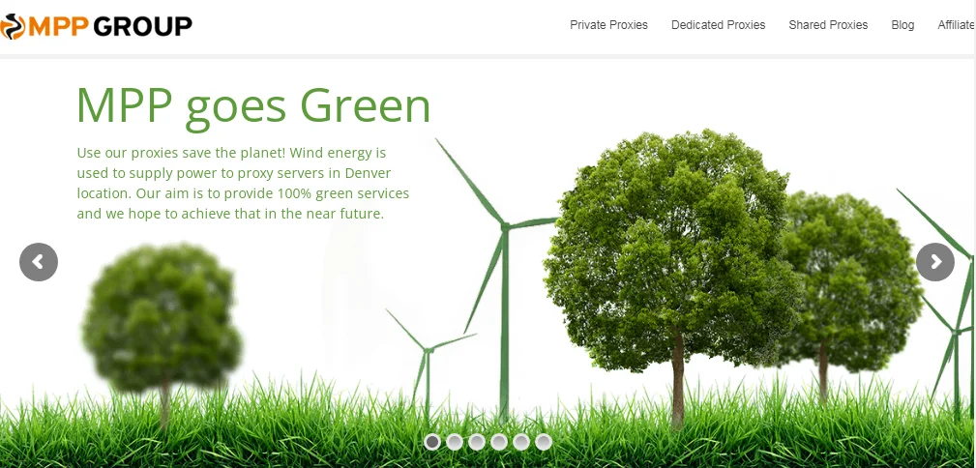Open the Private Proxies menu item

(608, 25)
